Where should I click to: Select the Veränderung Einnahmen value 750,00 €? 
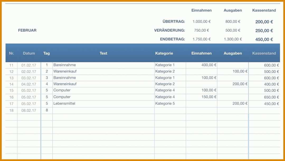(202, 30)
